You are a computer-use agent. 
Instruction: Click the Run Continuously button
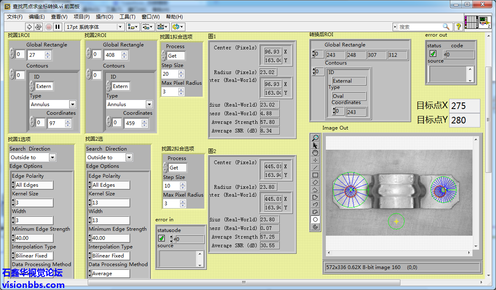pos(38,27)
